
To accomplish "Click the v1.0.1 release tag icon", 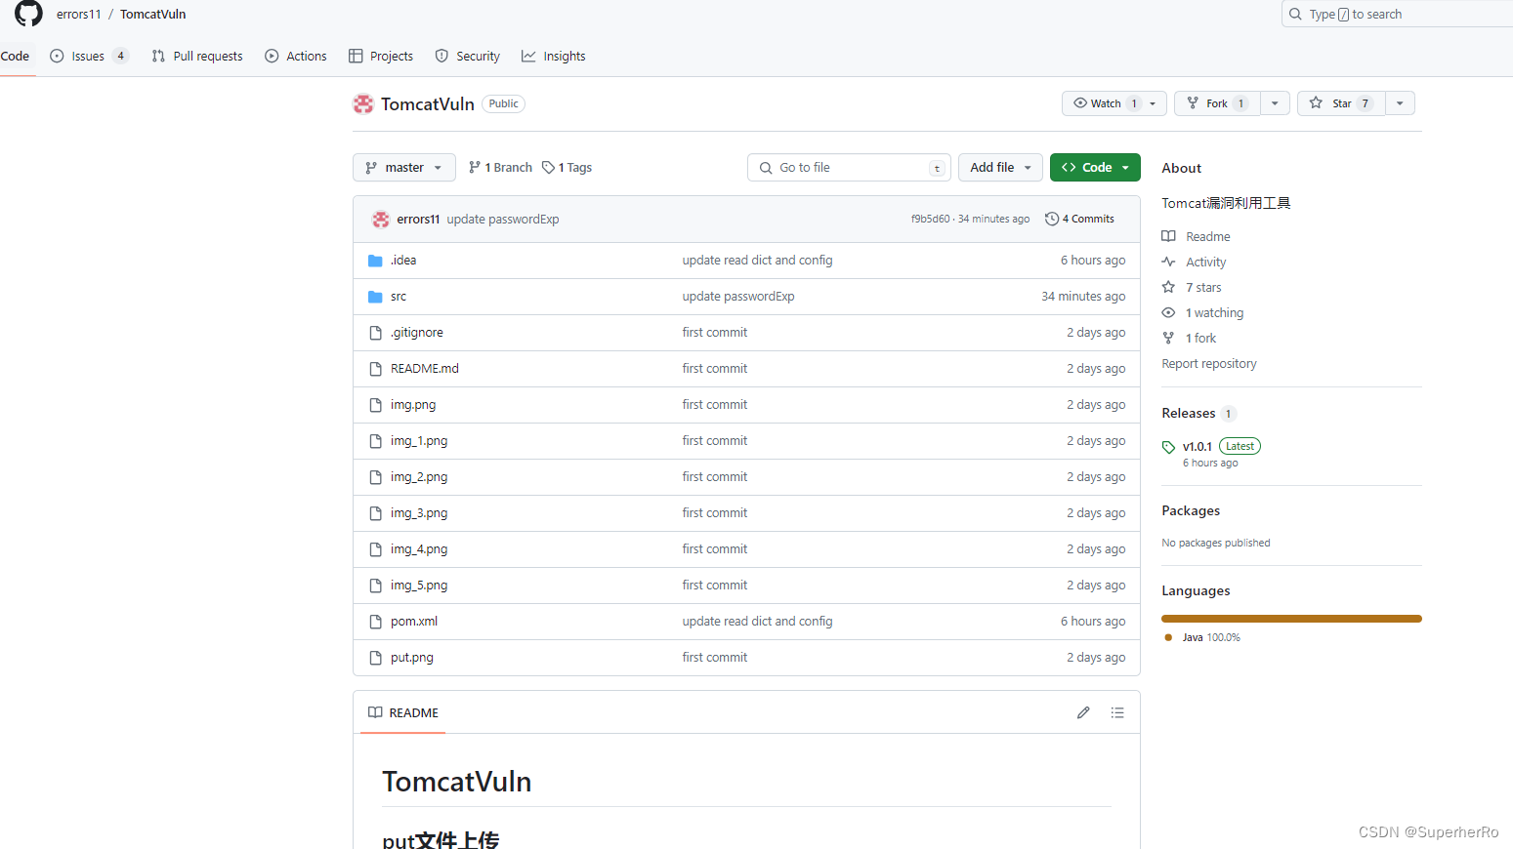I will pyautogui.click(x=1168, y=446).
